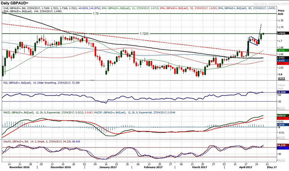Click the Auto scale button in price panel
289x171 pixels.
click(282, 79)
